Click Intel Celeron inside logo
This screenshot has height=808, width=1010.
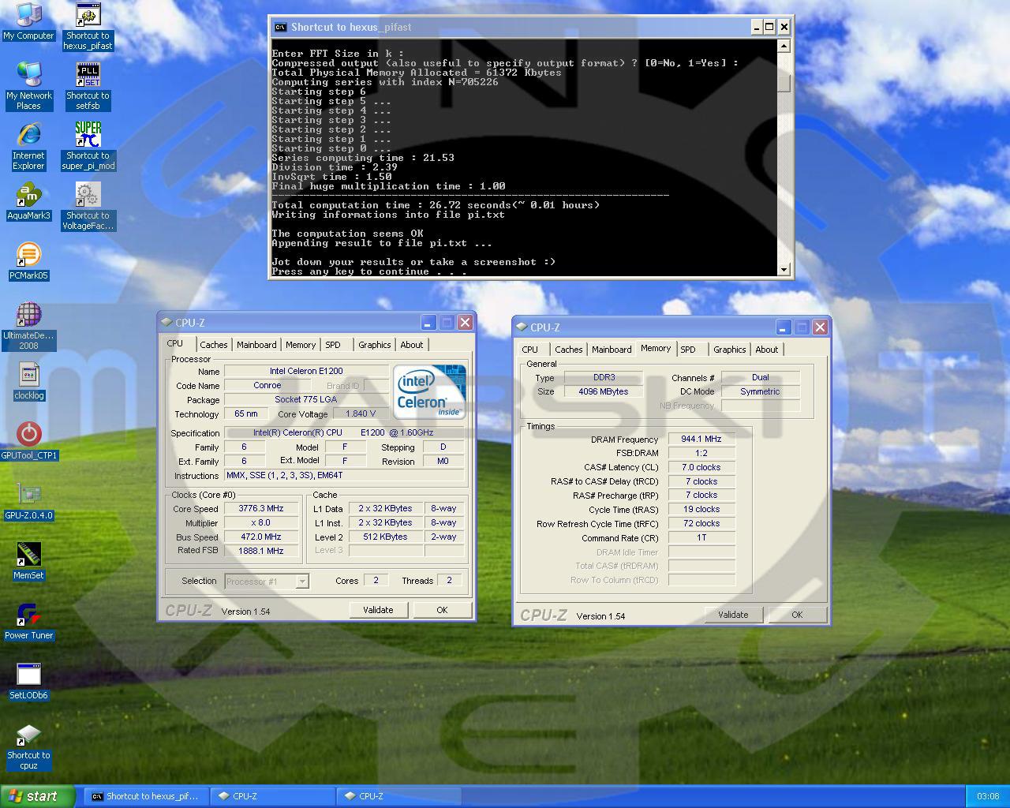pos(429,391)
